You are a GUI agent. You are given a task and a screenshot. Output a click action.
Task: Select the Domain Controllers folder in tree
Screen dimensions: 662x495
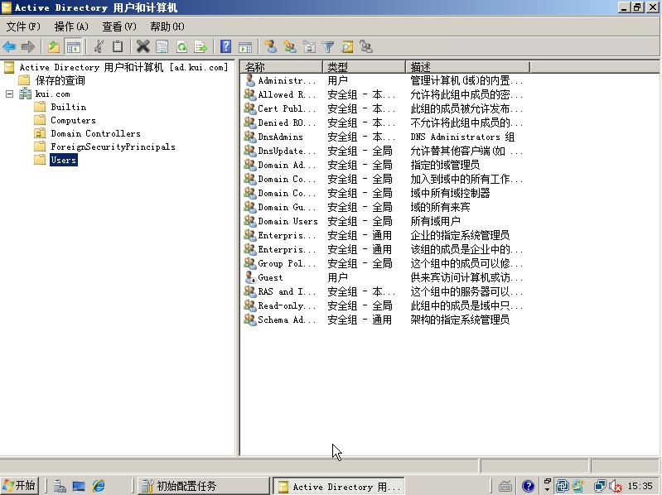95,133
